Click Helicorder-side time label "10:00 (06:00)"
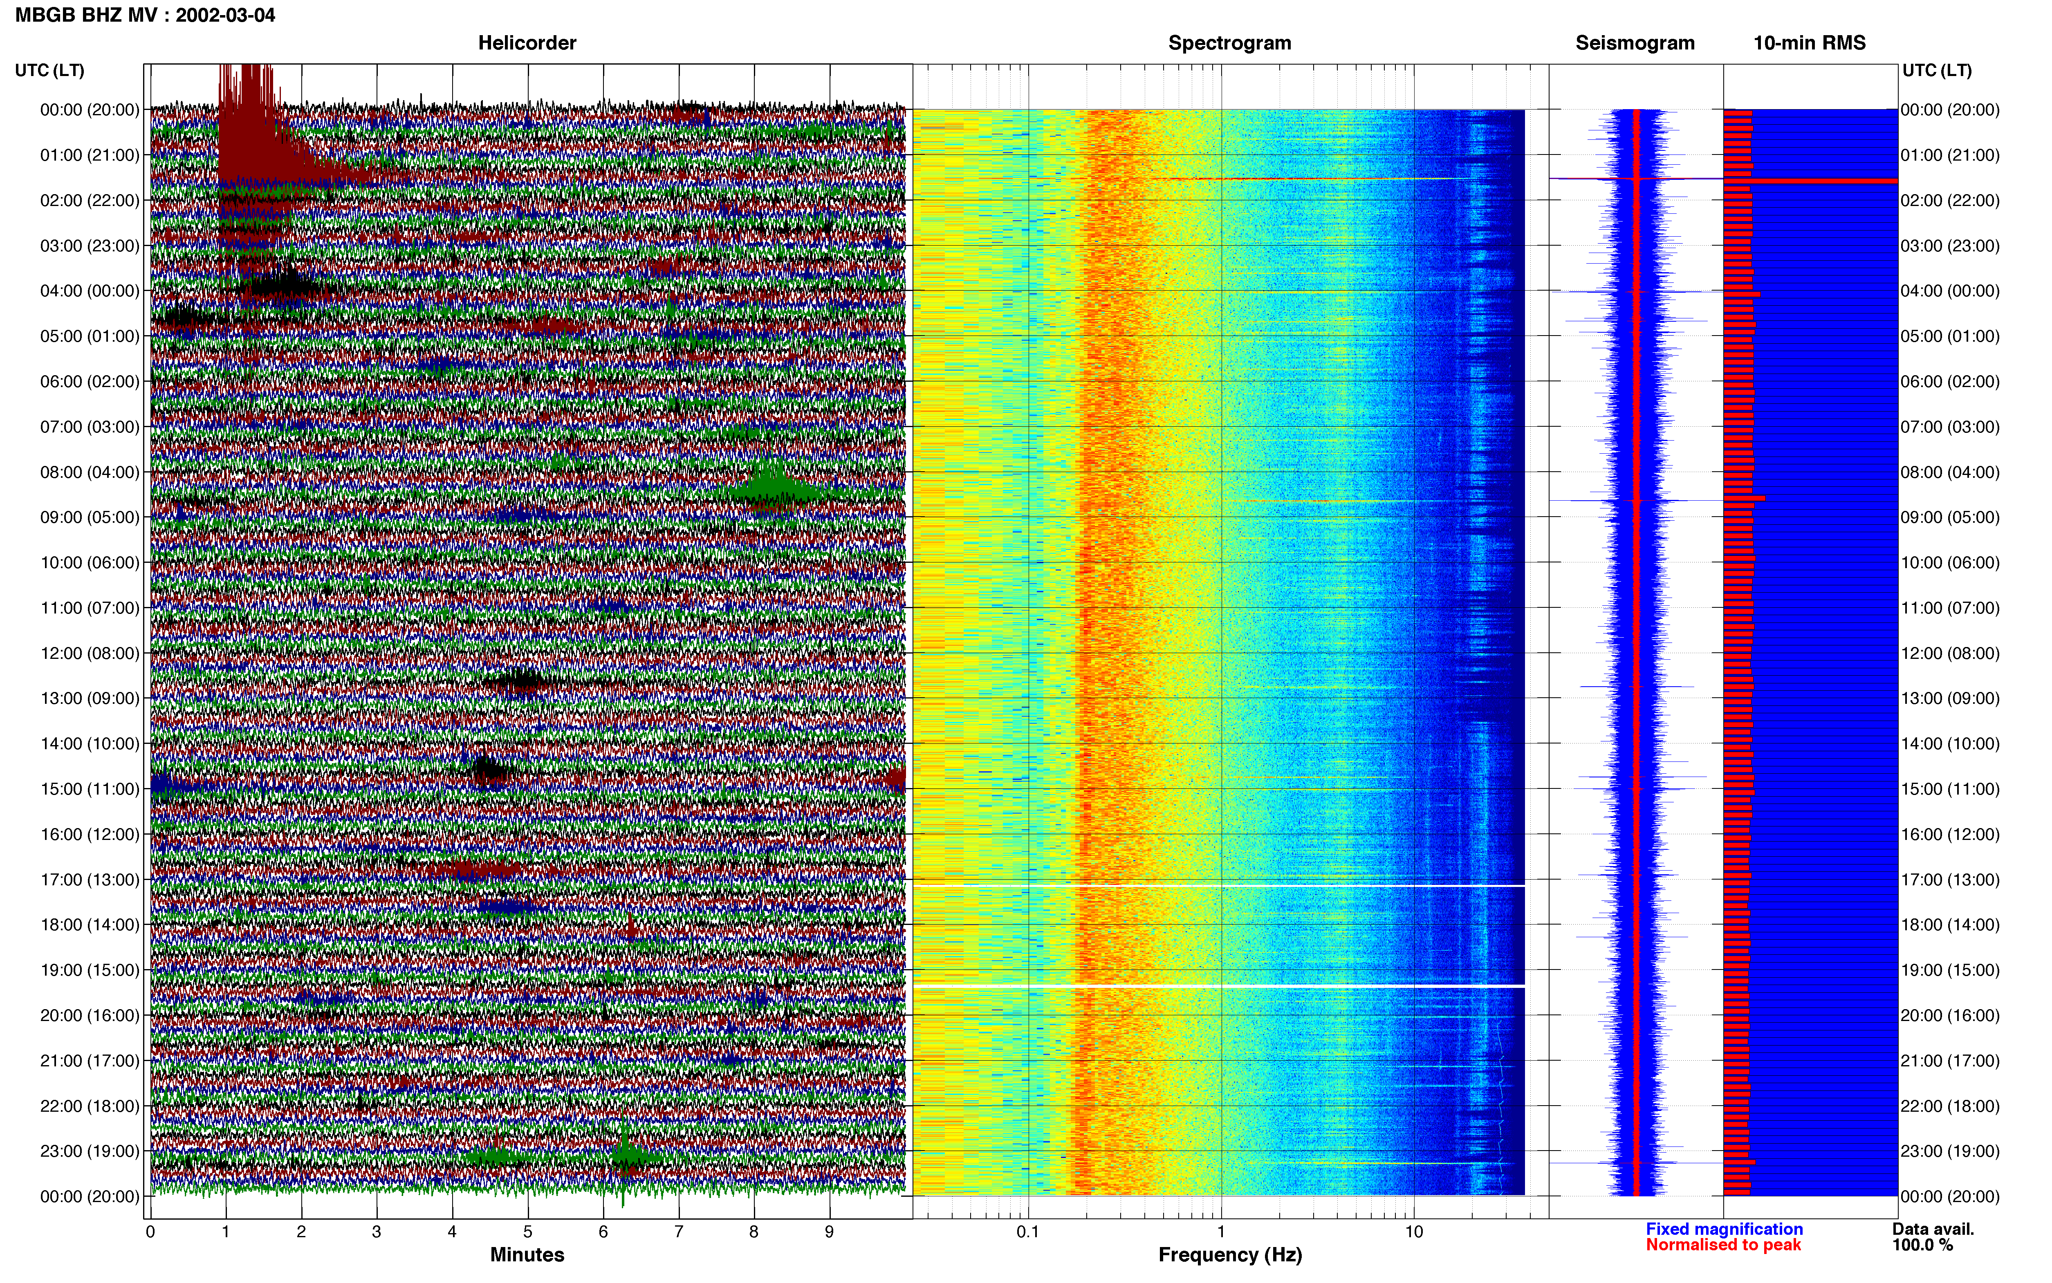This screenshot has width=2052, height=1283. point(90,562)
